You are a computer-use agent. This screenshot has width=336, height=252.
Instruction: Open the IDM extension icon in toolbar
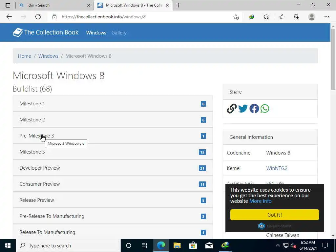pos(252,17)
